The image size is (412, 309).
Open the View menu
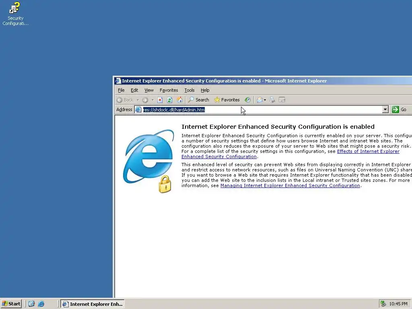click(x=149, y=90)
